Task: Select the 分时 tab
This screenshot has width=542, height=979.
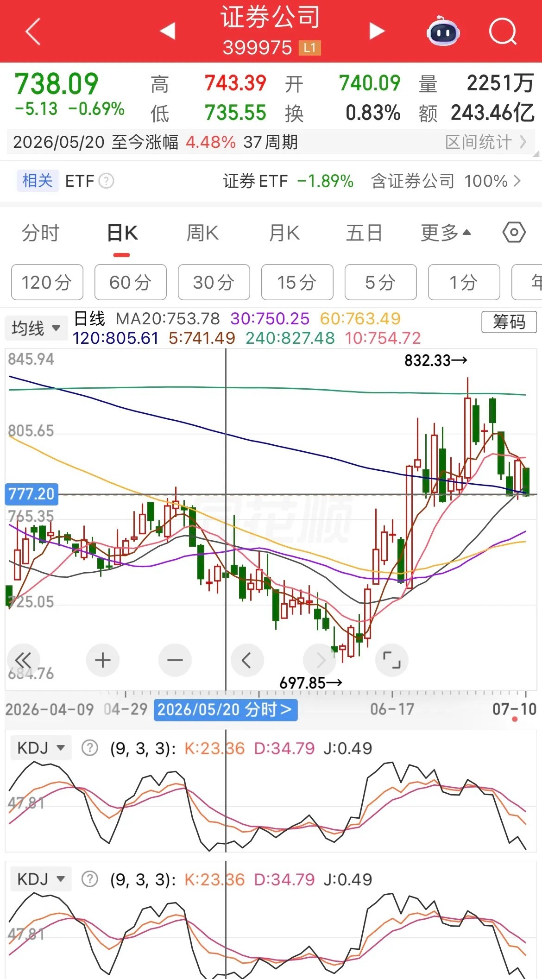Action: 41,233
